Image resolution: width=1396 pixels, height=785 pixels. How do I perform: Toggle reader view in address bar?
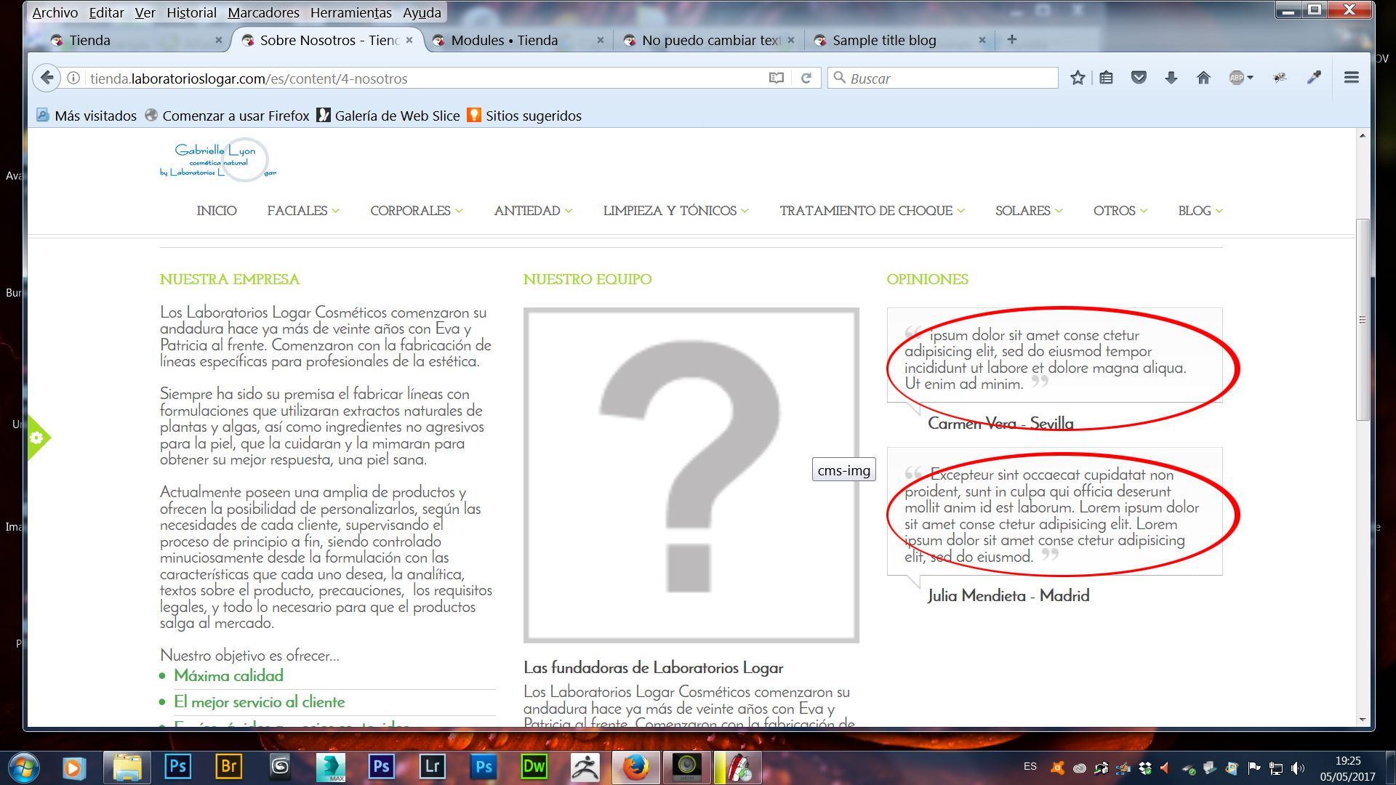point(777,78)
